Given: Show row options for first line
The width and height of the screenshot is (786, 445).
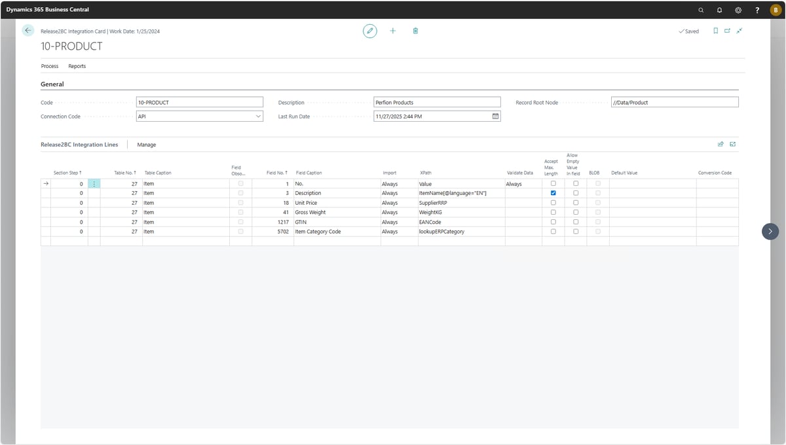Looking at the screenshot, I should point(94,184).
